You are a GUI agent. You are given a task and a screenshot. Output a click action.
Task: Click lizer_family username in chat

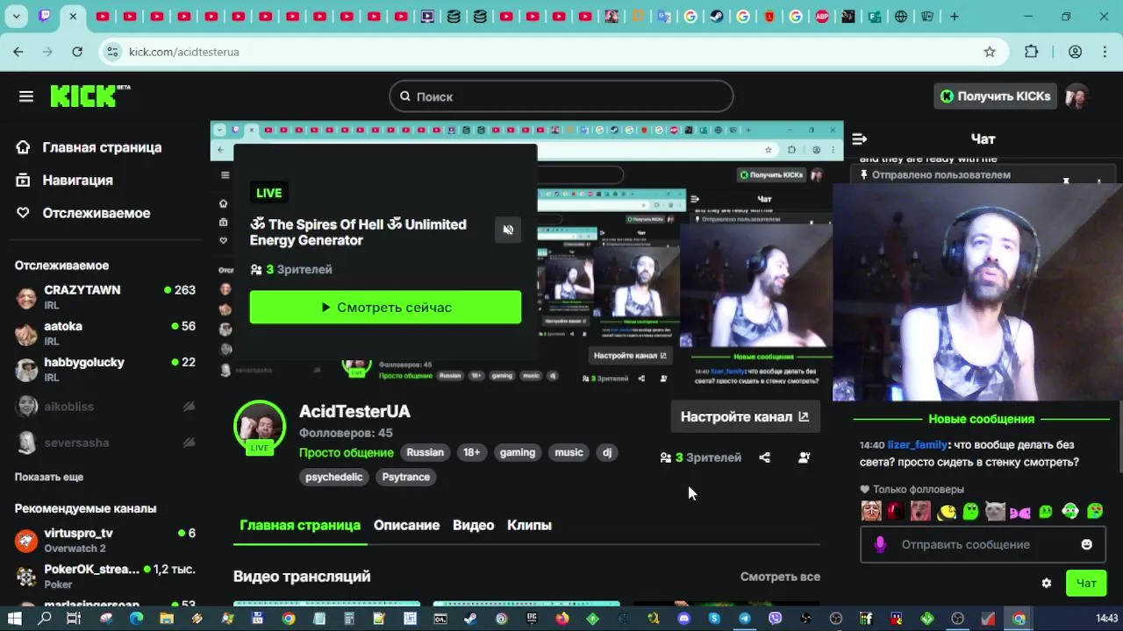coord(918,445)
